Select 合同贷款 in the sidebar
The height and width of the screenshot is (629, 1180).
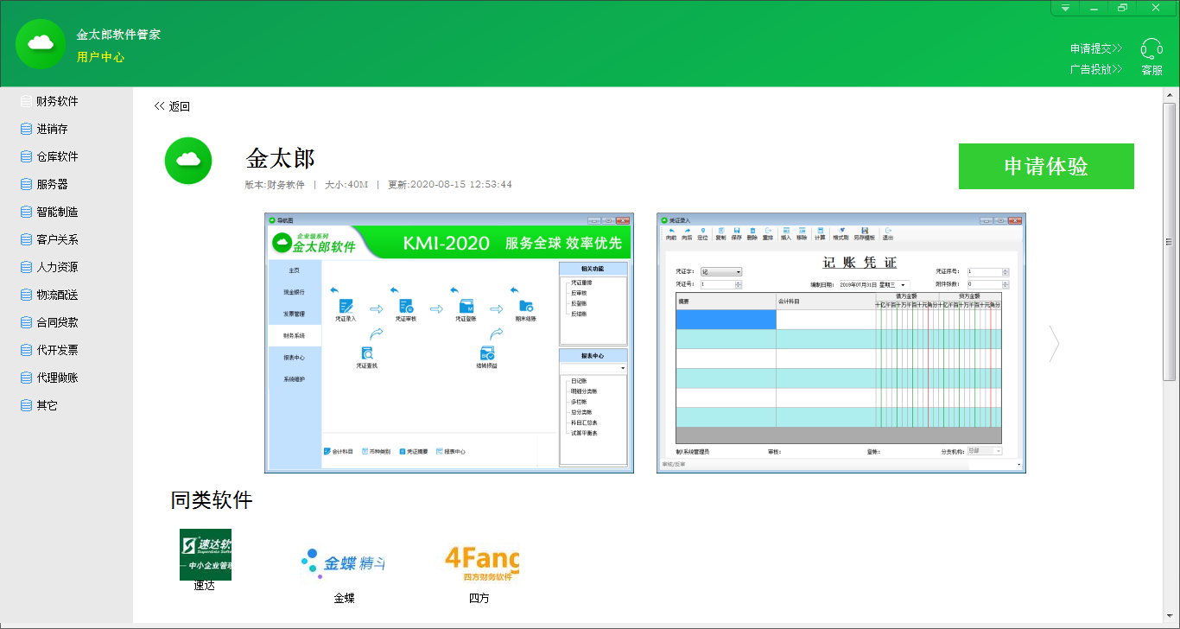[57, 322]
